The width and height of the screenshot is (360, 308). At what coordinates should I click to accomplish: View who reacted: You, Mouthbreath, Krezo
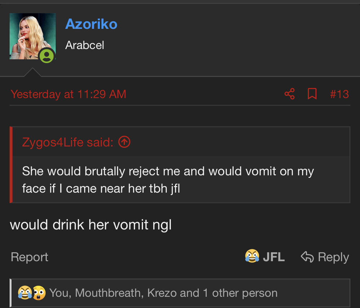163,293
